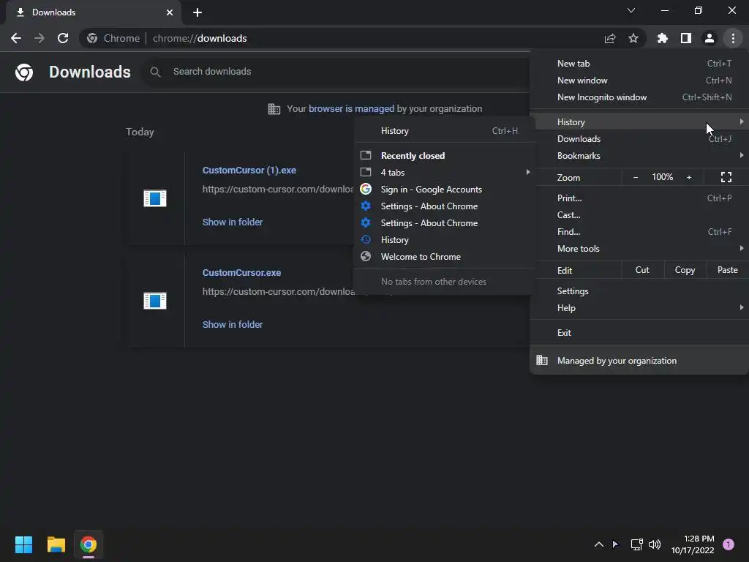Open Settings from the Chrome menu
Screen dimensions: 749x562
(x=639, y=291)
